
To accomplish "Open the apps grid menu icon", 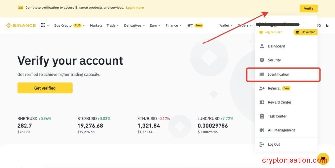I will (43, 25).
